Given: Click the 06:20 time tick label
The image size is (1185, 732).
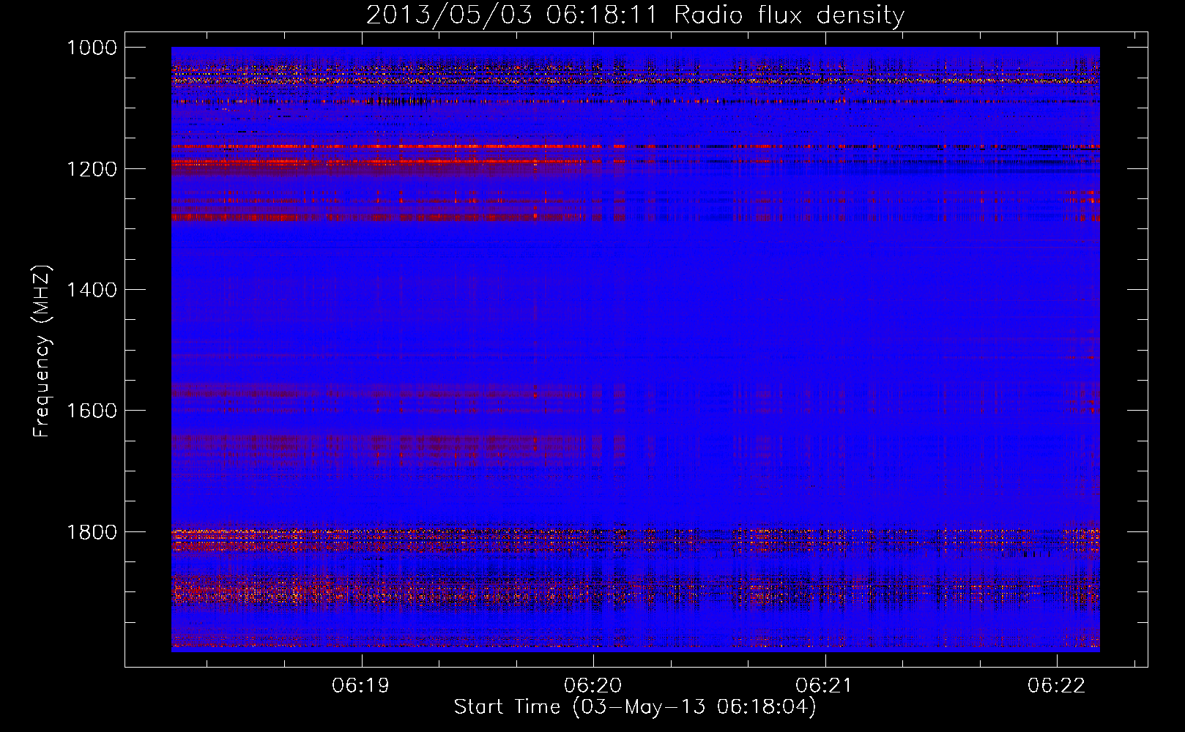Looking at the screenshot, I should click(x=592, y=686).
